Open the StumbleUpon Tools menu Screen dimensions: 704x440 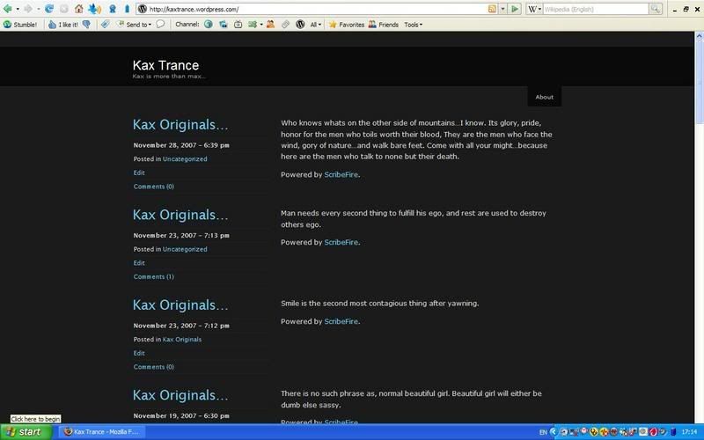tap(413, 25)
